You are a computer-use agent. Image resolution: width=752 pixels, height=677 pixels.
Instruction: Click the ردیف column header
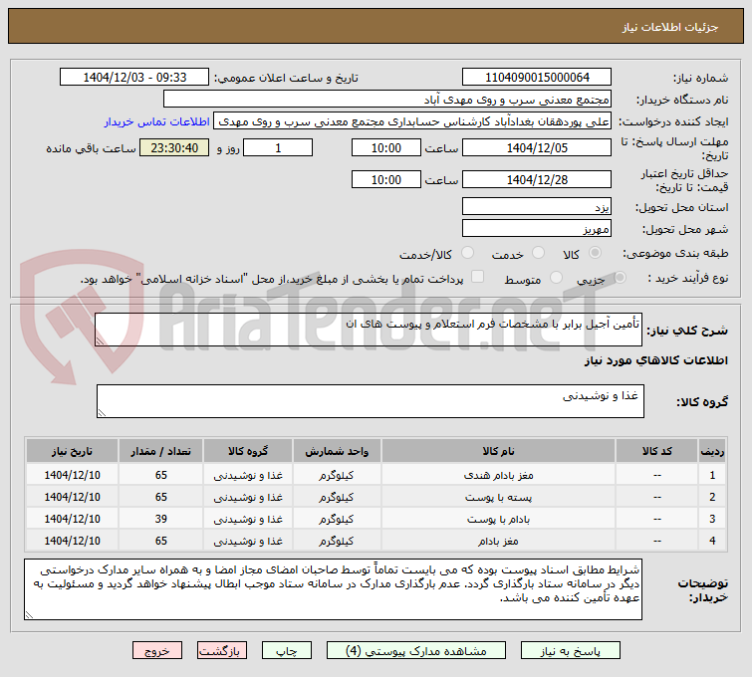712,451
